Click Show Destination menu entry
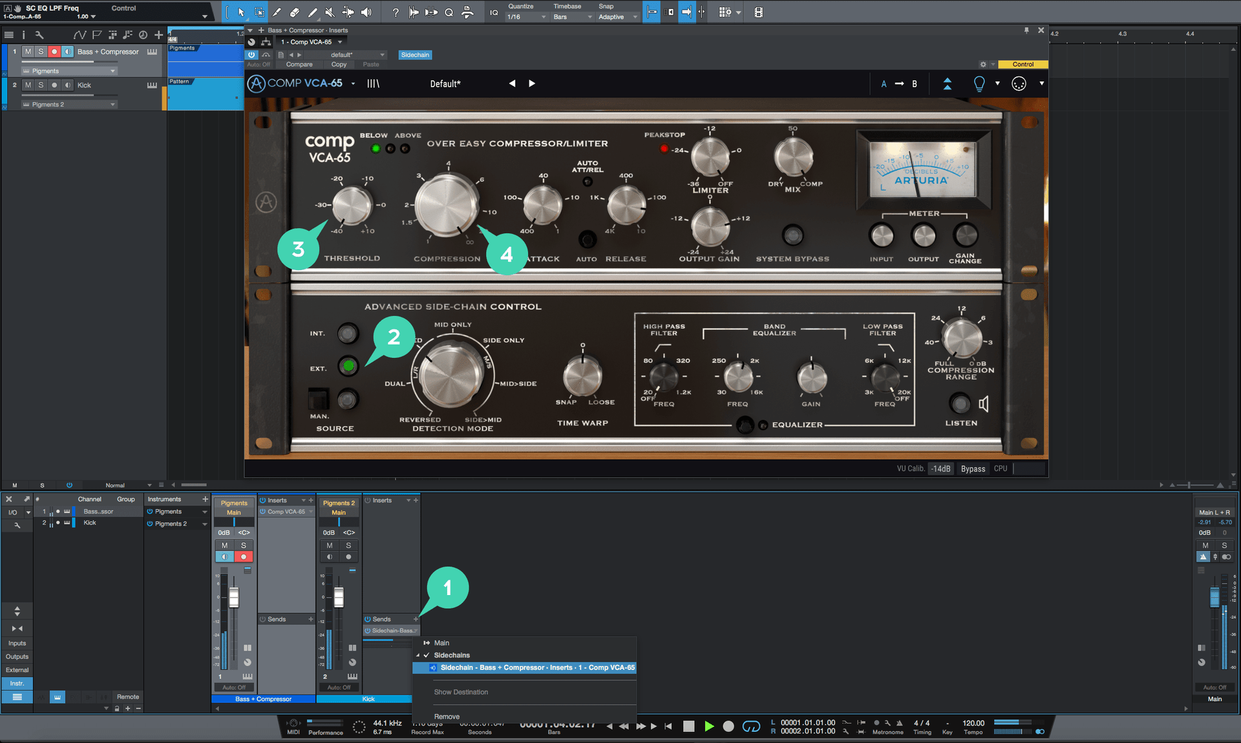This screenshot has width=1241, height=743. point(461,692)
